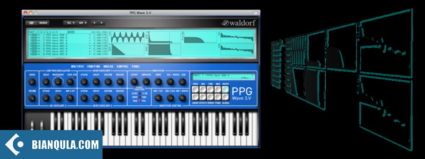The width and height of the screenshot is (425, 159).
Task: Click the EMPHASIS knob
Action: (x=147, y=82)
